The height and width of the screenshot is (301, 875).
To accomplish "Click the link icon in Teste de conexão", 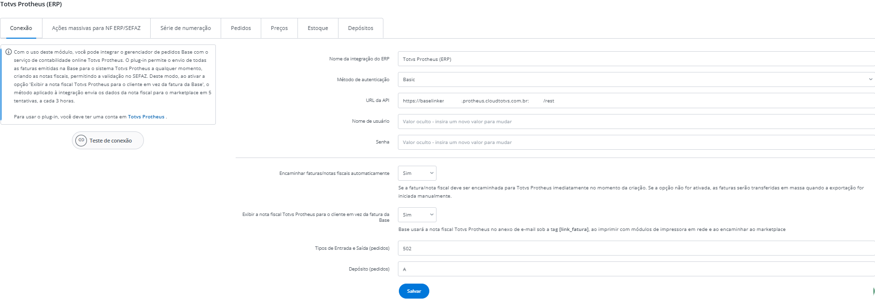I will click(81, 141).
